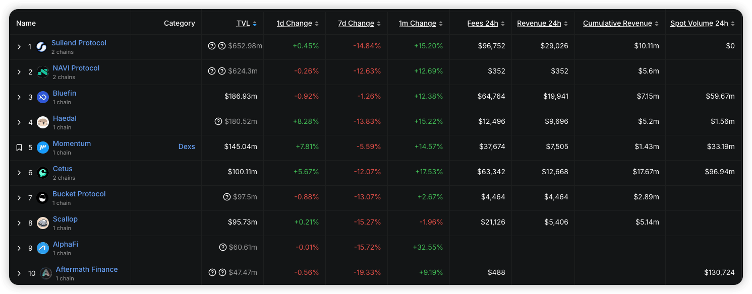Open the Scallop link
752x294 pixels.
(x=65, y=219)
